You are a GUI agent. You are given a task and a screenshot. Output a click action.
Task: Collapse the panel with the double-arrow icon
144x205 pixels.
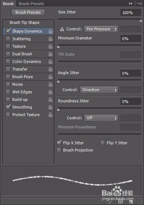point(131,4)
